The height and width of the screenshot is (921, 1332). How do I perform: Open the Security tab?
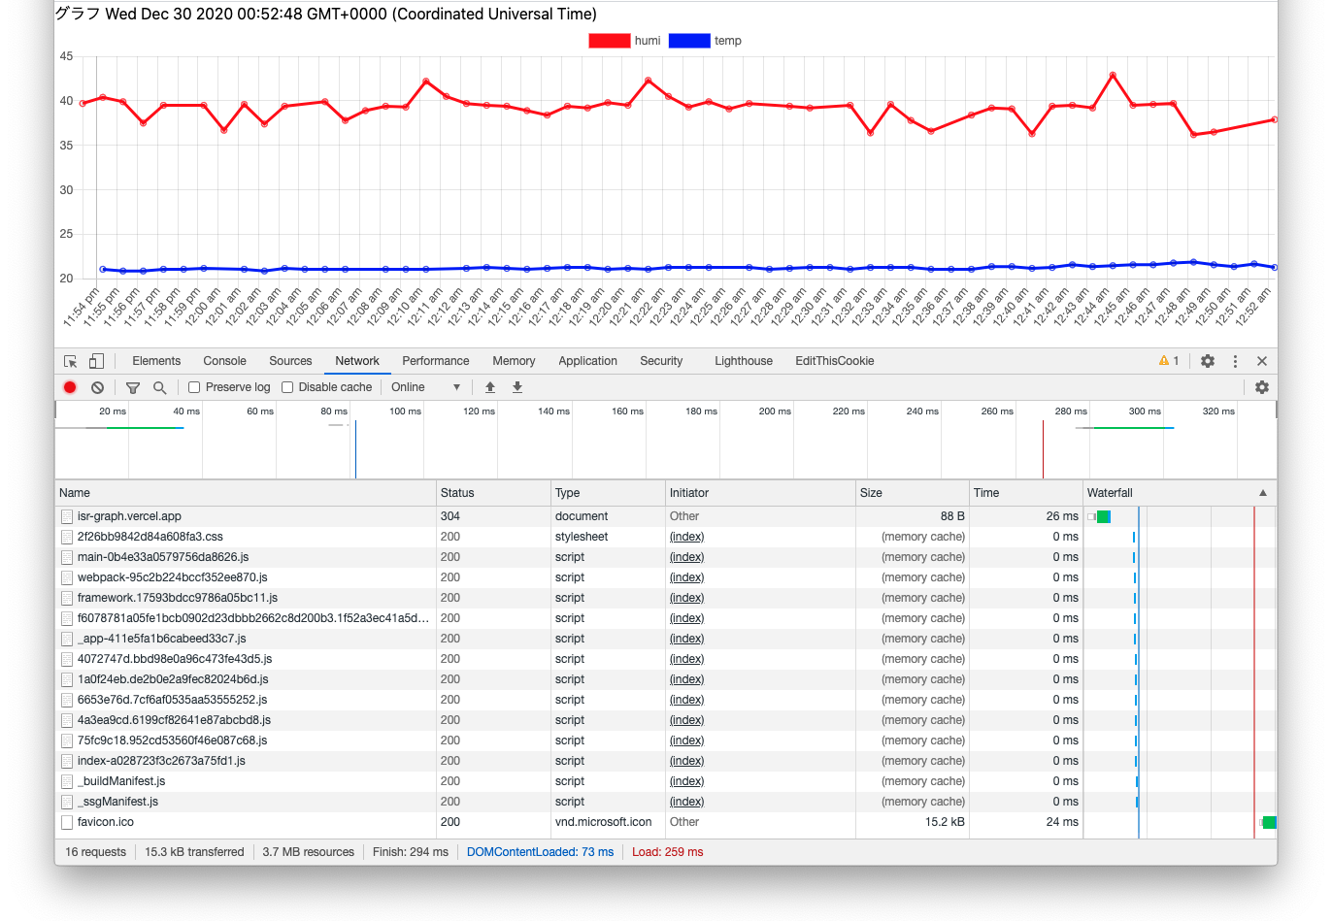pos(661,361)
